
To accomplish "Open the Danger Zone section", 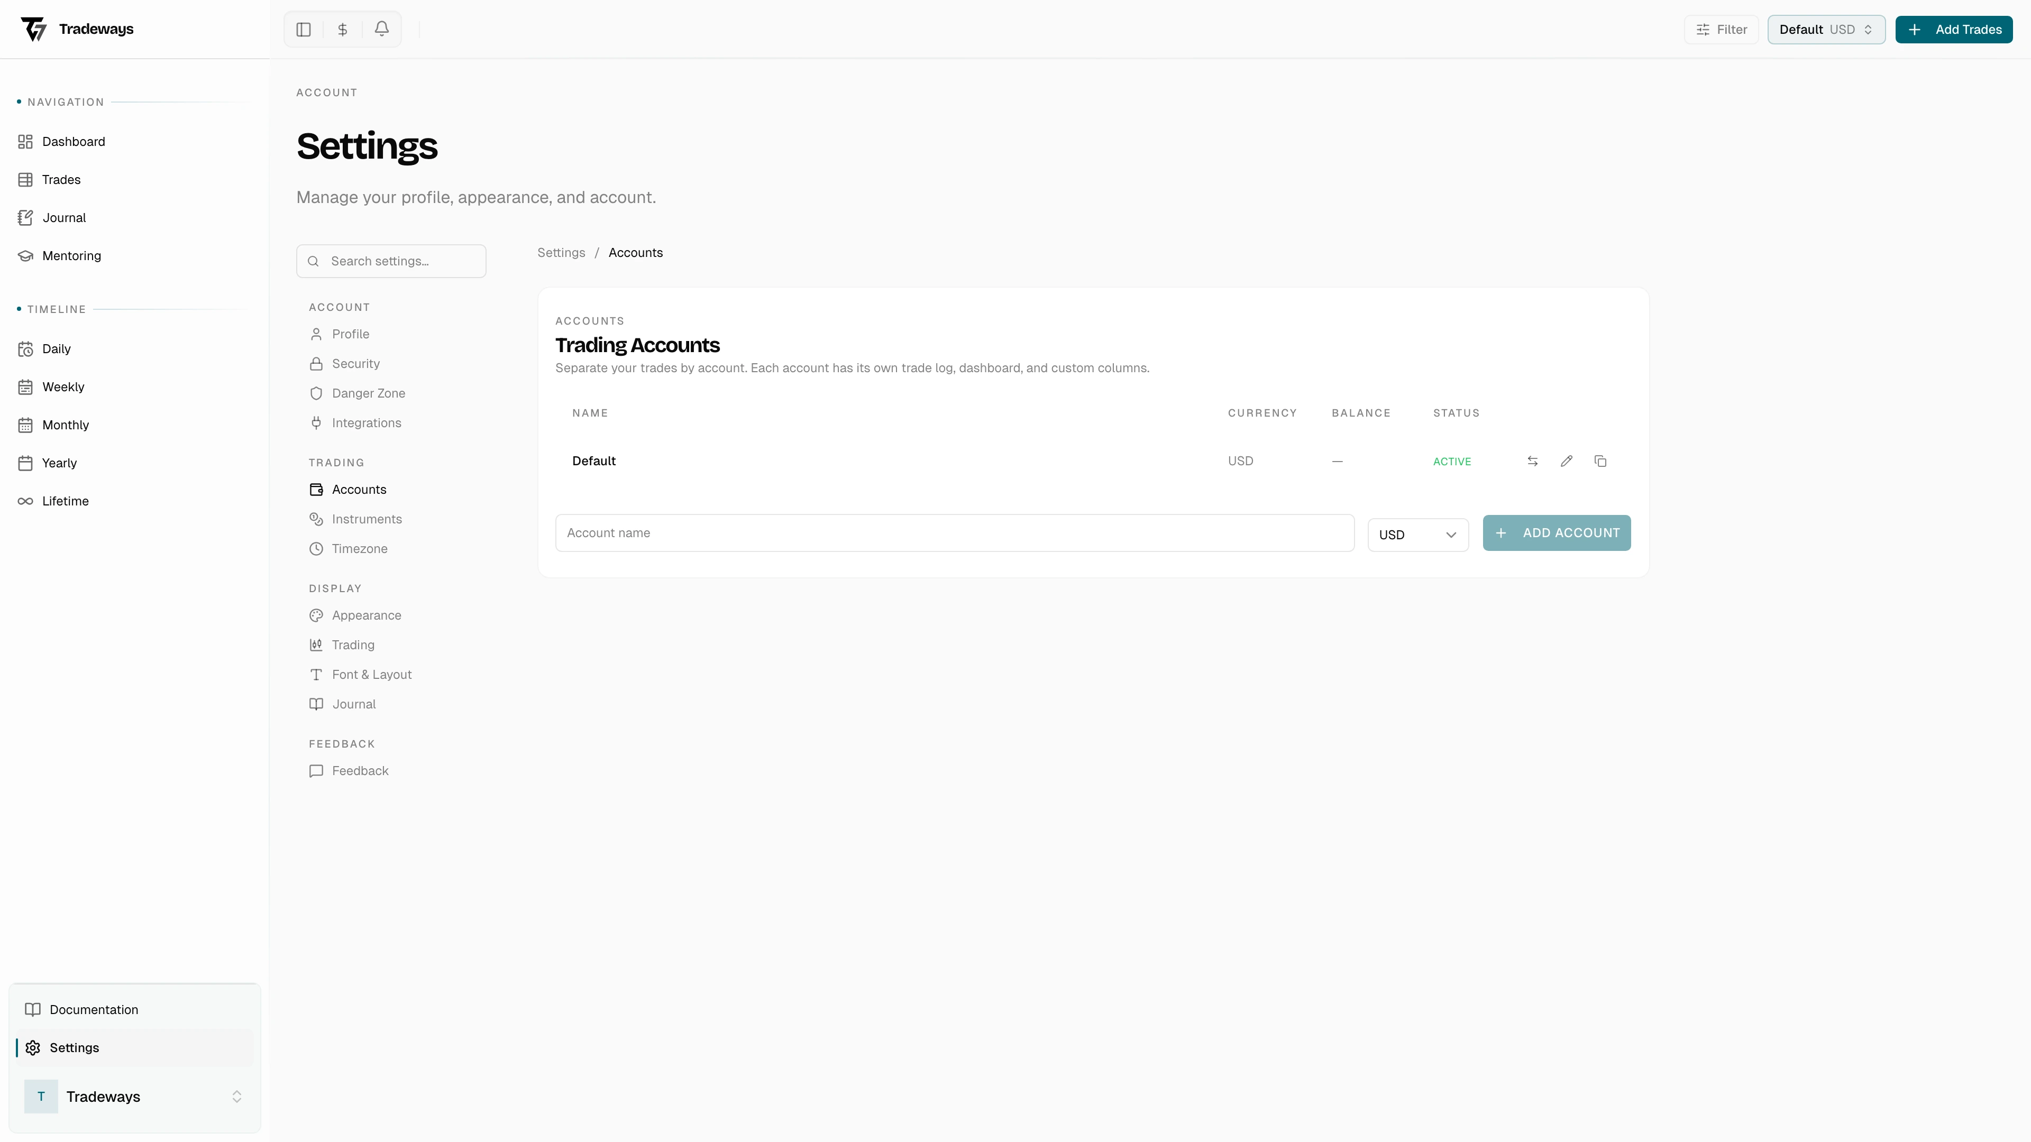I will 368,393.
